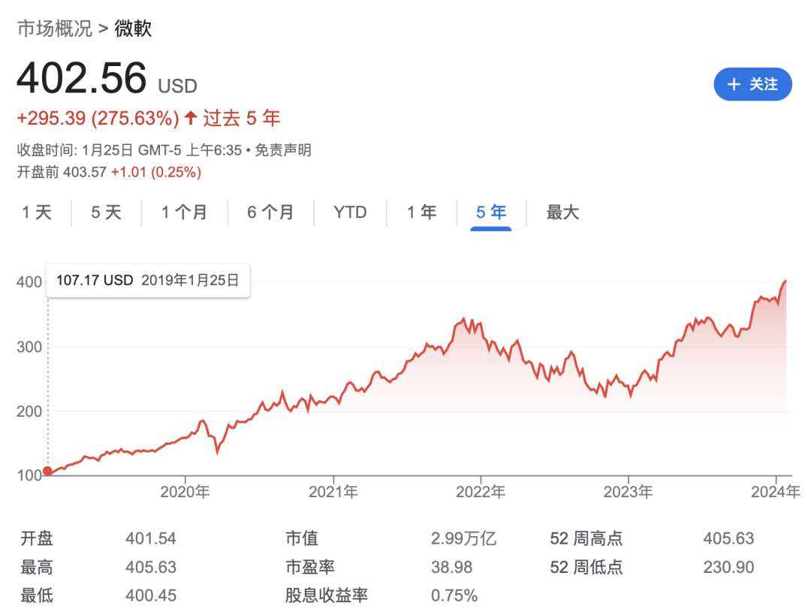Open the 免责声明 disclaimer link
The height and width of the screenshot is (615, 811).
[x=283, y=150]
